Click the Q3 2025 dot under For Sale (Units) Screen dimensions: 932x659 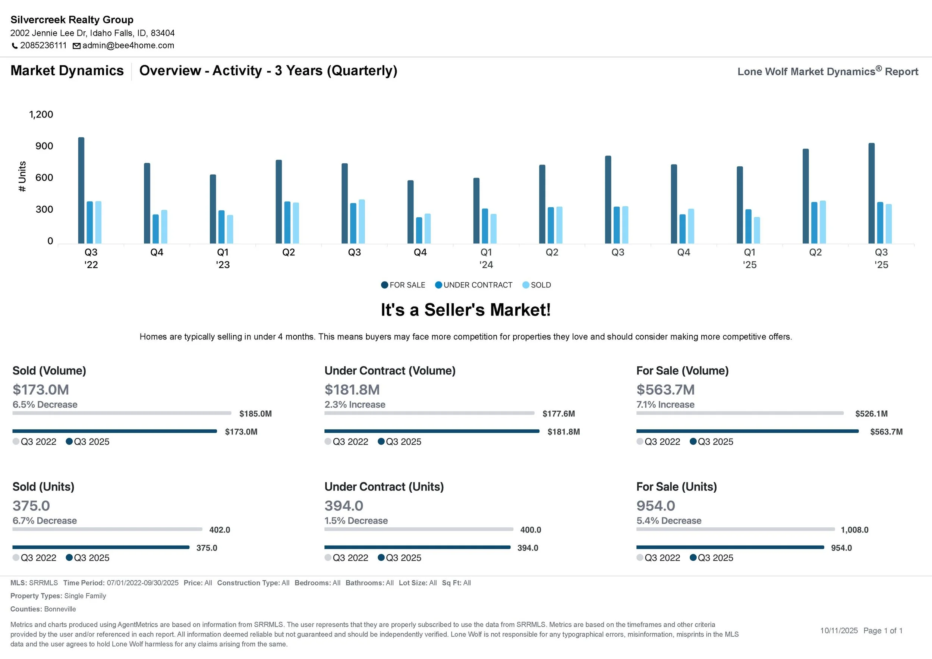[693, 558]
